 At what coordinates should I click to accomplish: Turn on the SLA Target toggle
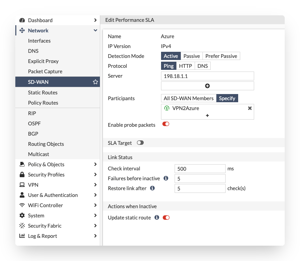pos(140,143)
